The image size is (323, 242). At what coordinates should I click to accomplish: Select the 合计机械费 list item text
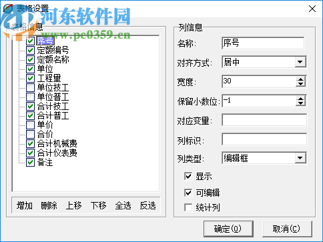(x=57, y=143)
